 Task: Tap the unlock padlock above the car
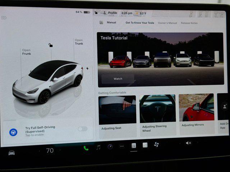pyautogui.click(x=51, y=45)
